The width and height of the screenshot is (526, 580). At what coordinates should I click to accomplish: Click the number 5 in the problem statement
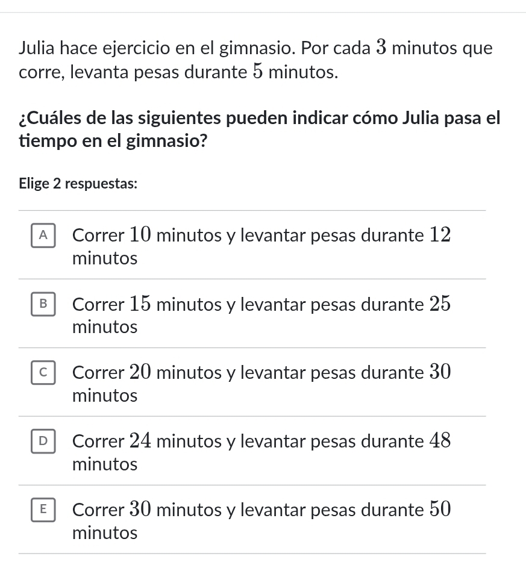pyautogui.click(x=257, y=73)
